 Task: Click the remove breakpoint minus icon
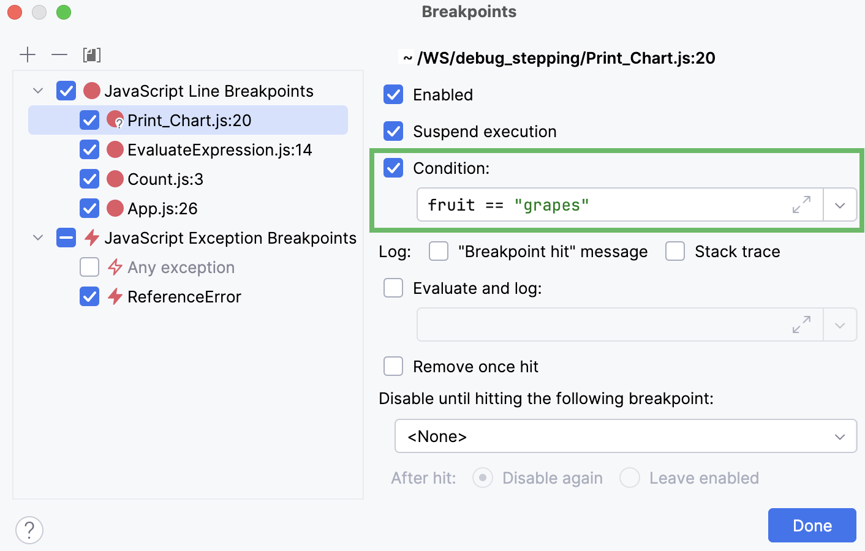tap(59, 54)
